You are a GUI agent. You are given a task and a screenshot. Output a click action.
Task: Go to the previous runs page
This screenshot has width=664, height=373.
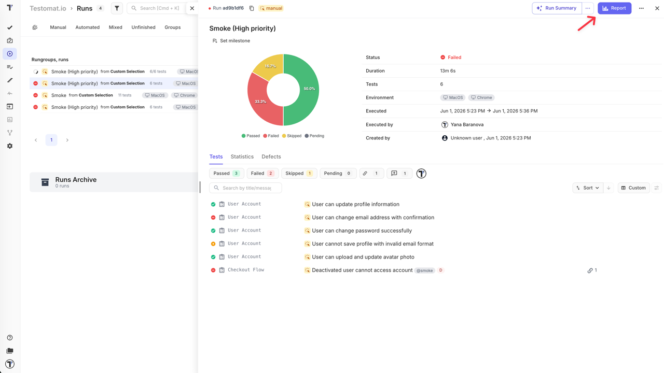36,140
